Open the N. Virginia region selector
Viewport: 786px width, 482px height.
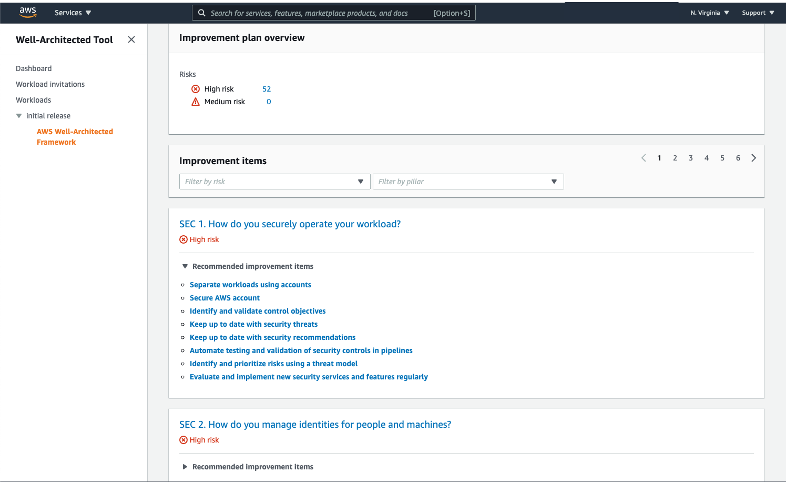point(710,13)
